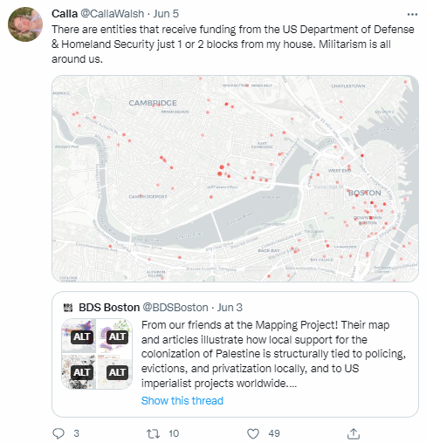426x442 pixels.
Task: Click the reply speech bubble icon
Action: 58,433
